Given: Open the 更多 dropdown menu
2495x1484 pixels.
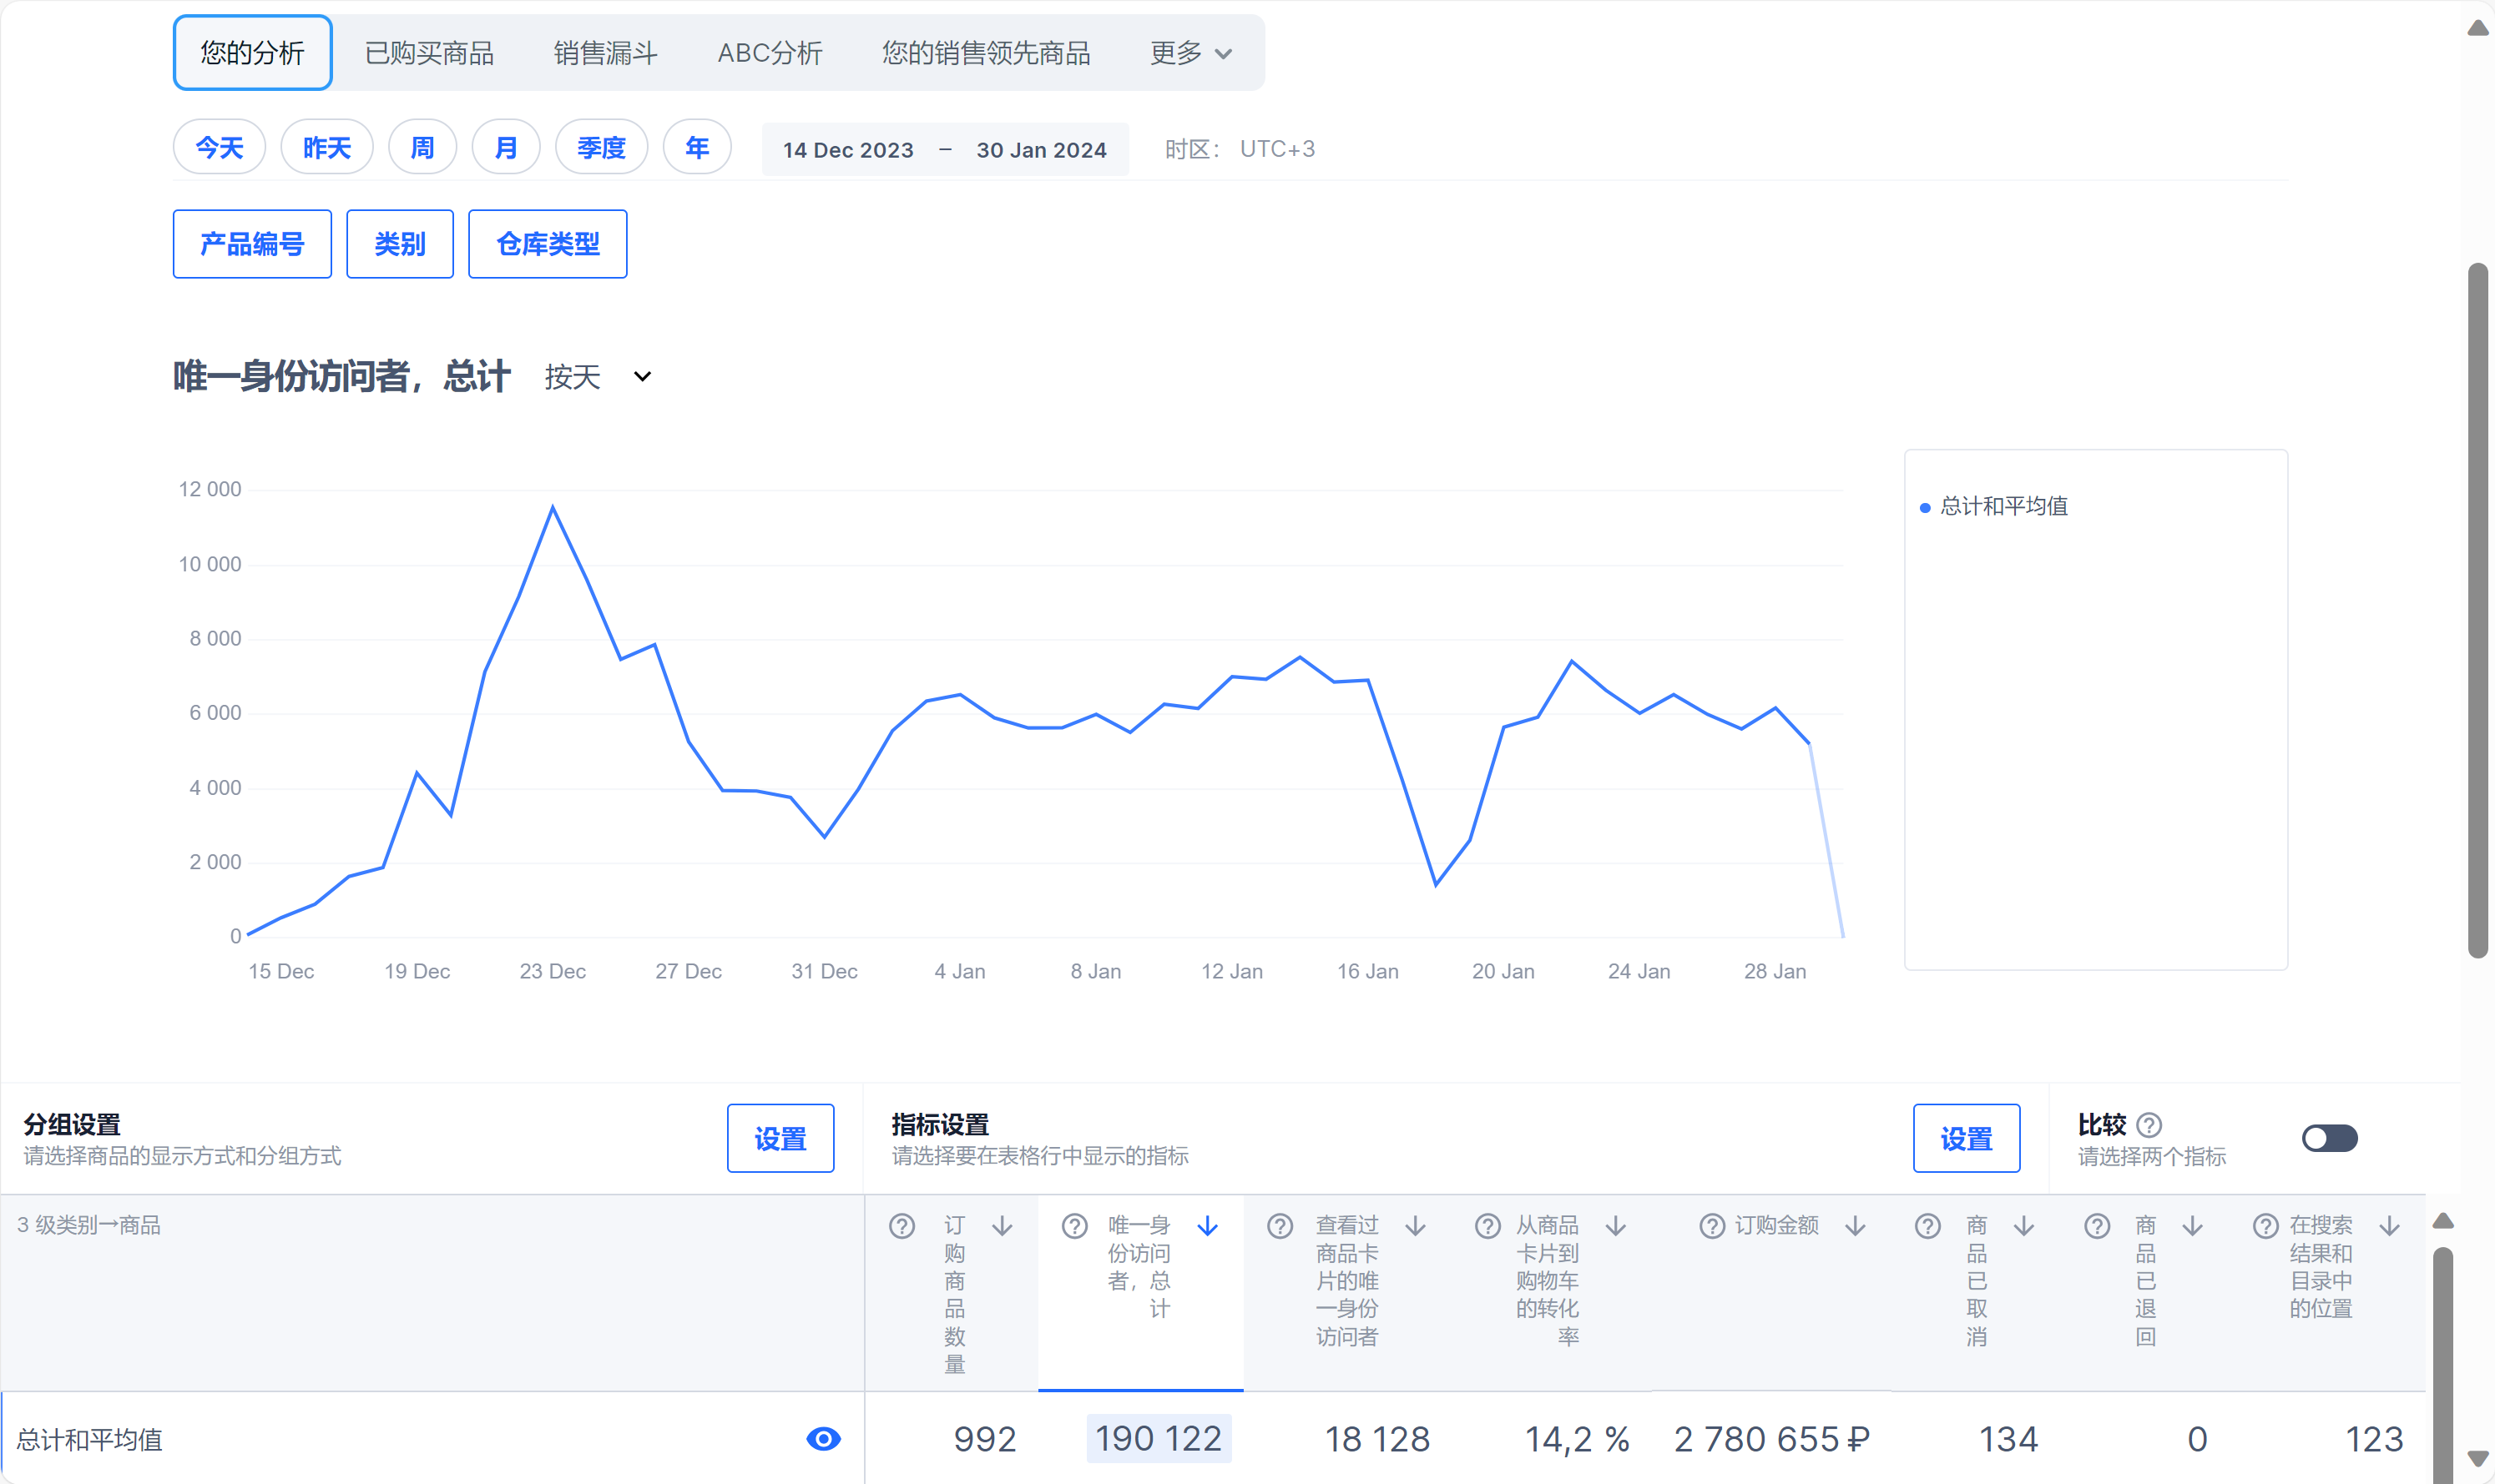Looking at the screenshot, I should pos(1190,53).
